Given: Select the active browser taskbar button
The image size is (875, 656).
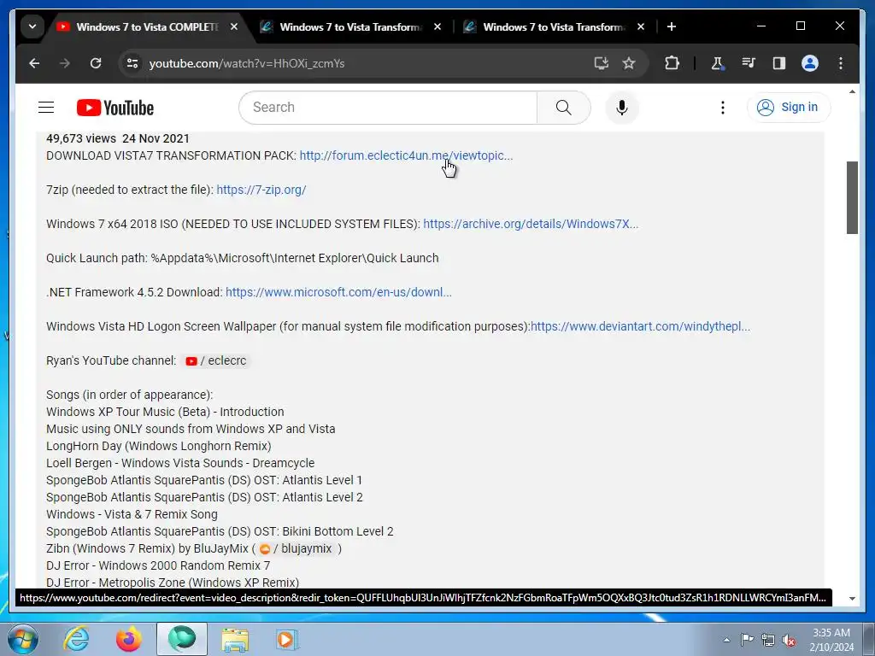Looking at the screenshot, I should (182, 639).
